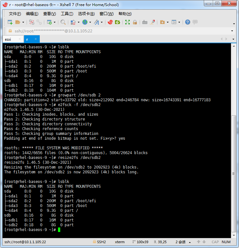
Task: Show the previous tab with the left arrow
Action: pyautogui.click(x=222, y=39)
